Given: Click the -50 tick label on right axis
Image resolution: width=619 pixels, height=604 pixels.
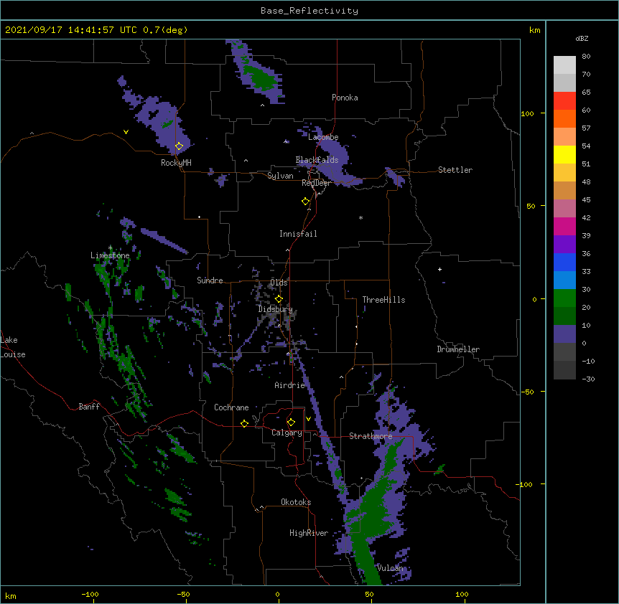Looking at the screenshot, I should click(x=527, y=392).
